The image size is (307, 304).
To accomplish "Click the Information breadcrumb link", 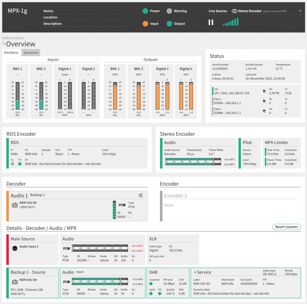I will pyautogui.click(x=13, y=38).
